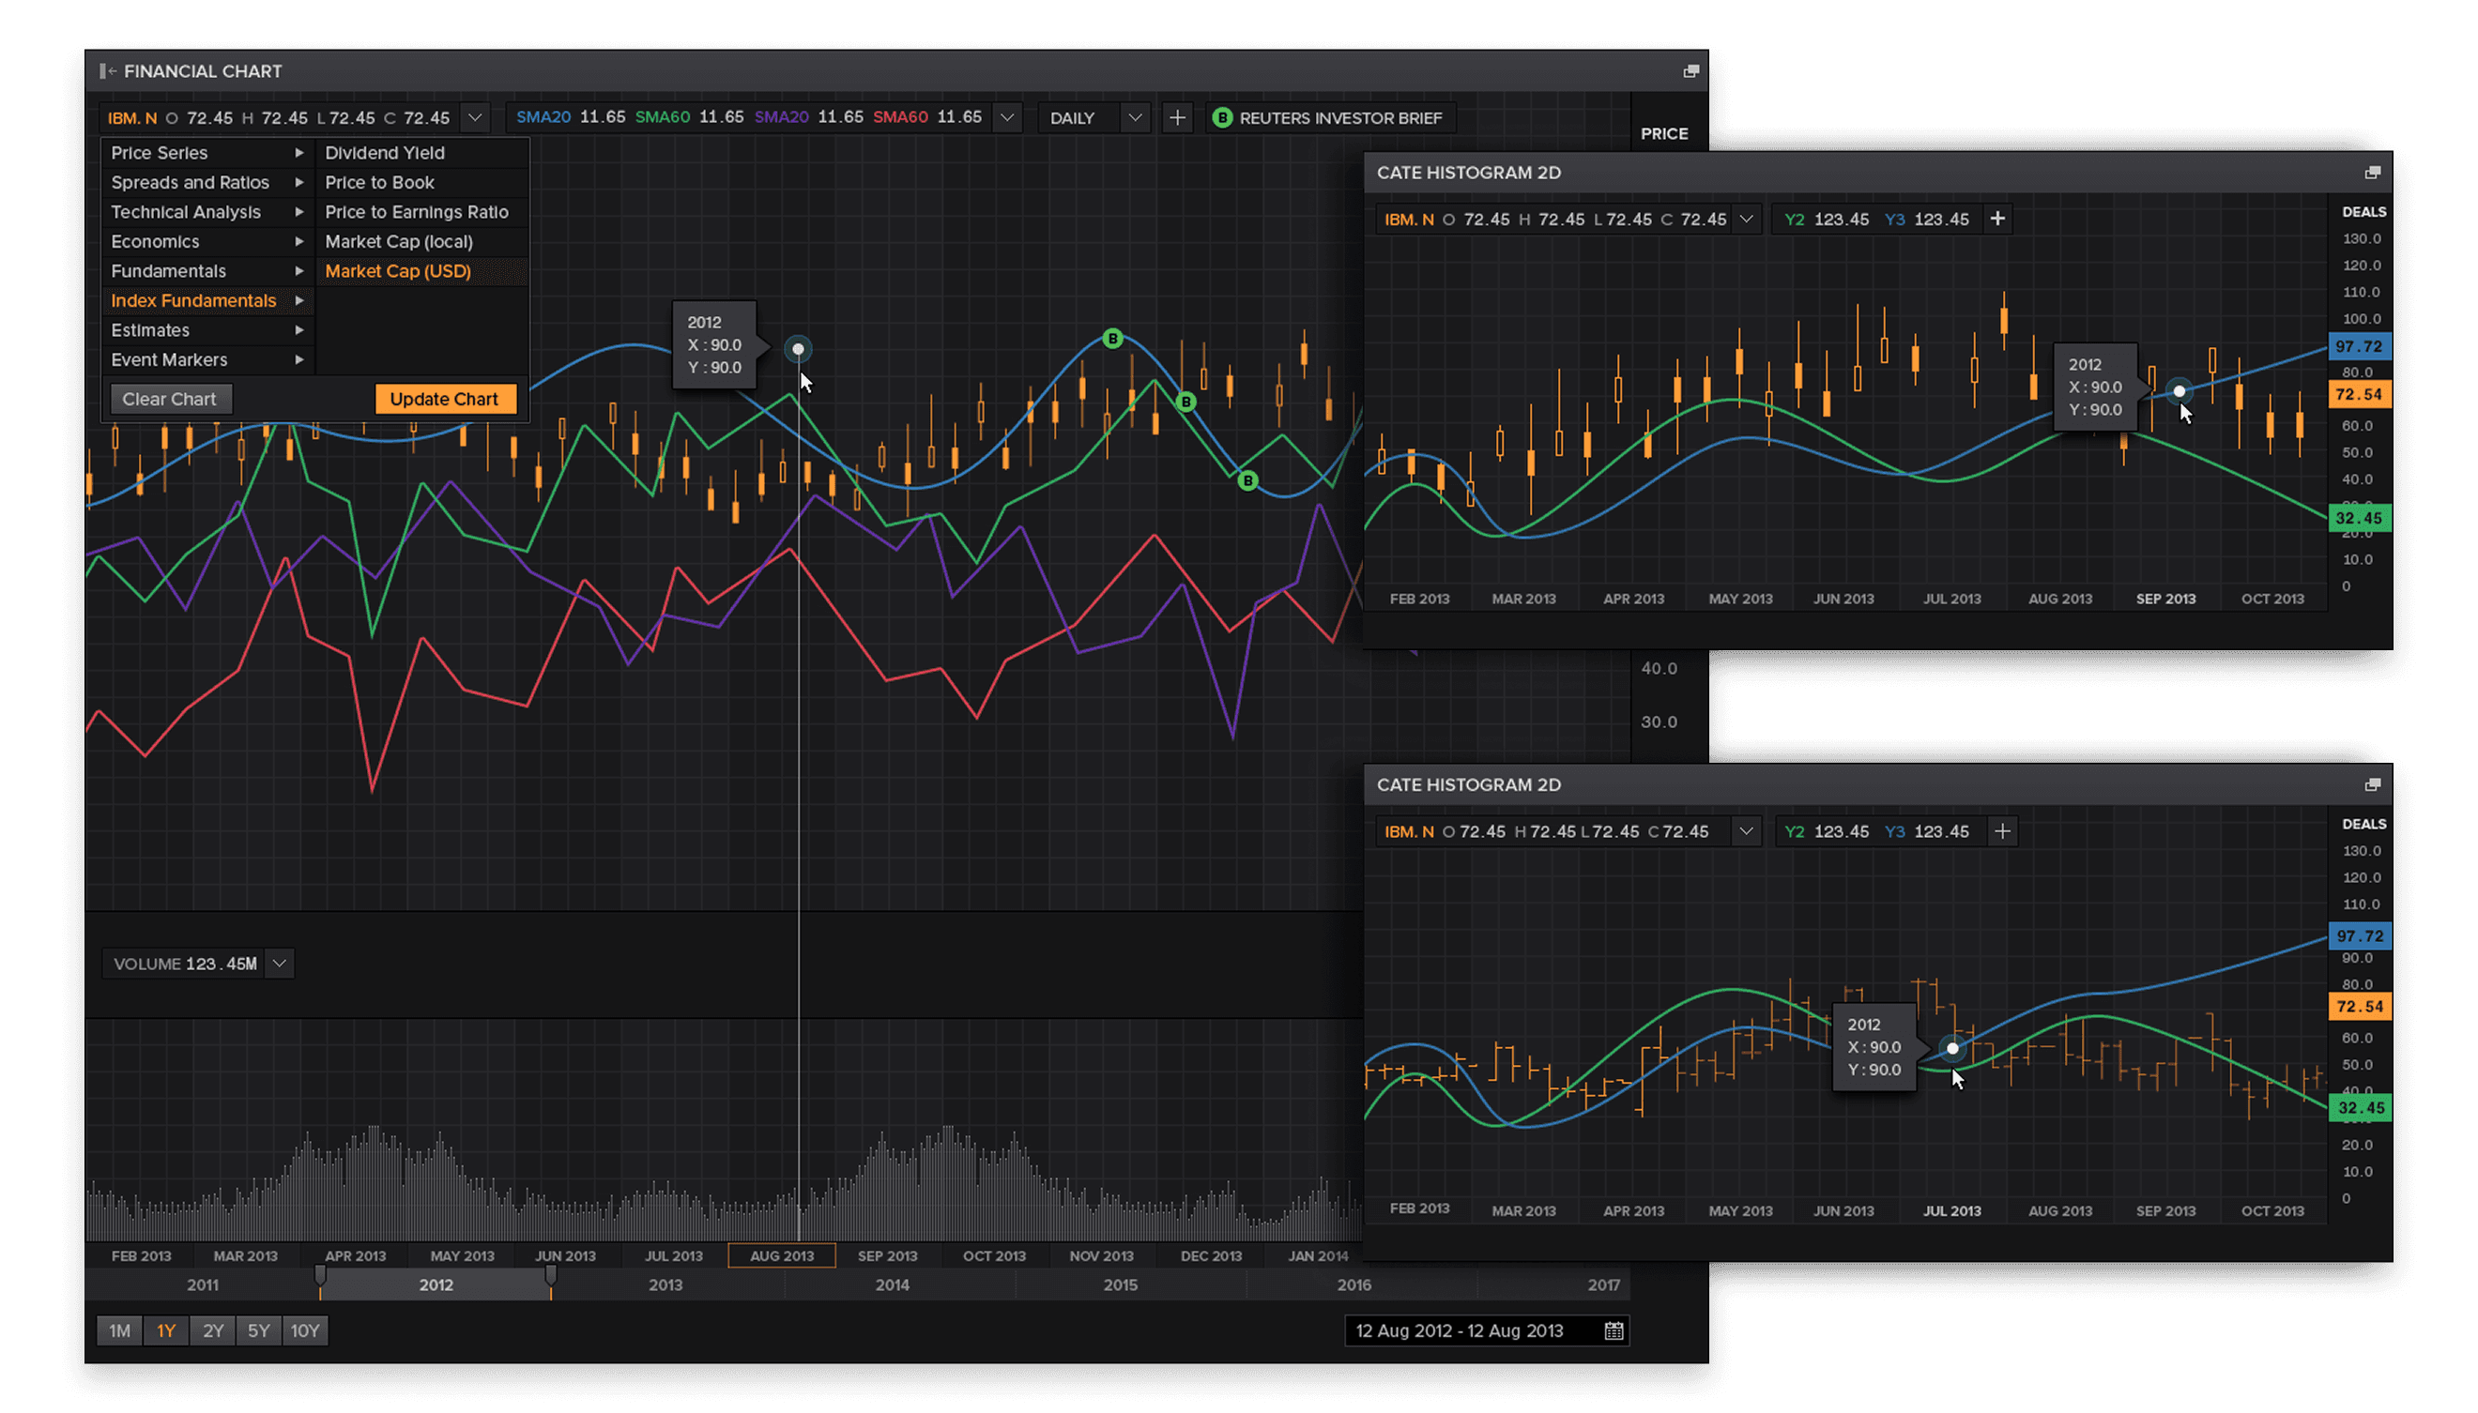This screenshot has width=2478, height=1413.
Task: Expand the VOLUME dropdown arrow
Action: (280, 963)
